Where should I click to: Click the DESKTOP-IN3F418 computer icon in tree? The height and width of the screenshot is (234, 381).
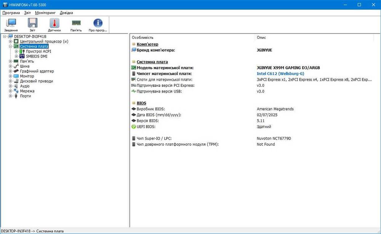[x=10, y=37]
